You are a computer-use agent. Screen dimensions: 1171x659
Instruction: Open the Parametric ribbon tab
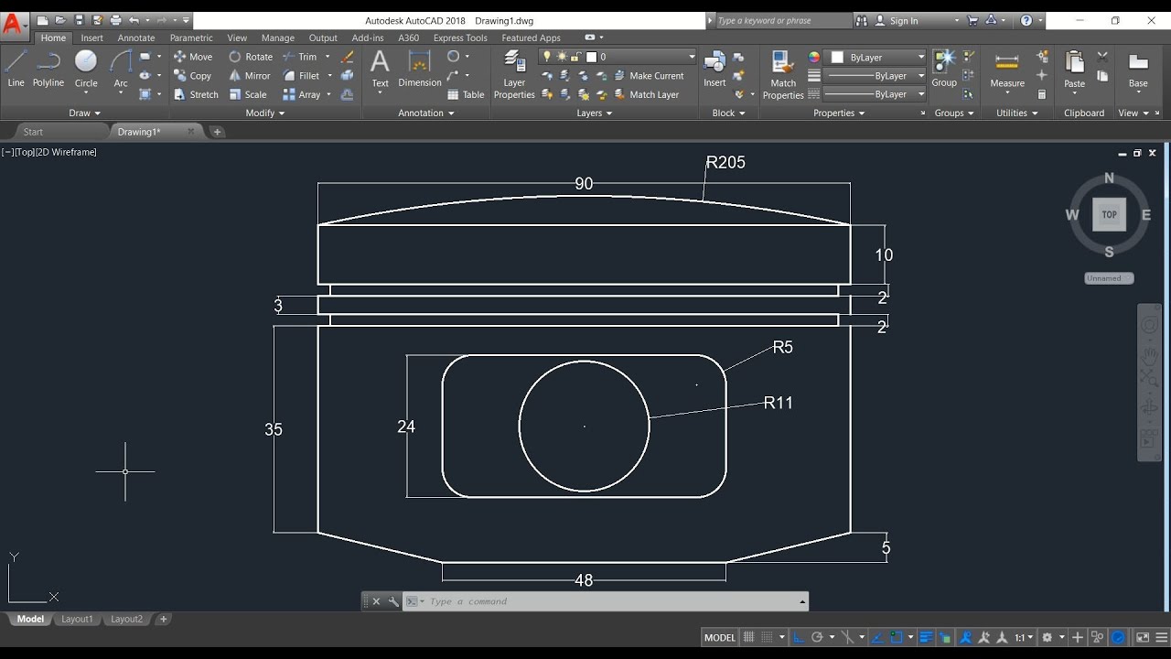(x=191, y=38)
